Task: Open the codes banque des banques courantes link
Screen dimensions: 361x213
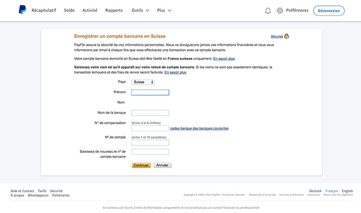Action: tap(199, 129)
